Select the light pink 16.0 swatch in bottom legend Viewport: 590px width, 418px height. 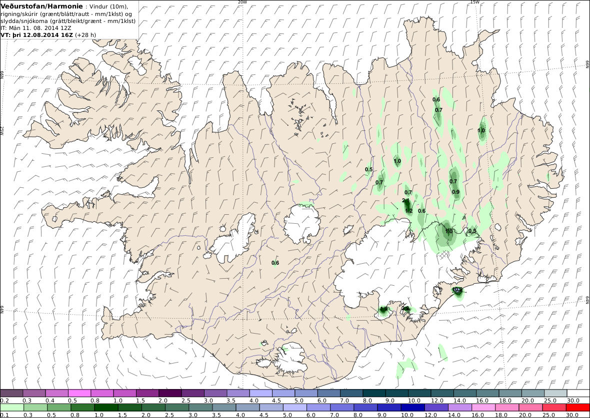coord(483,408)
